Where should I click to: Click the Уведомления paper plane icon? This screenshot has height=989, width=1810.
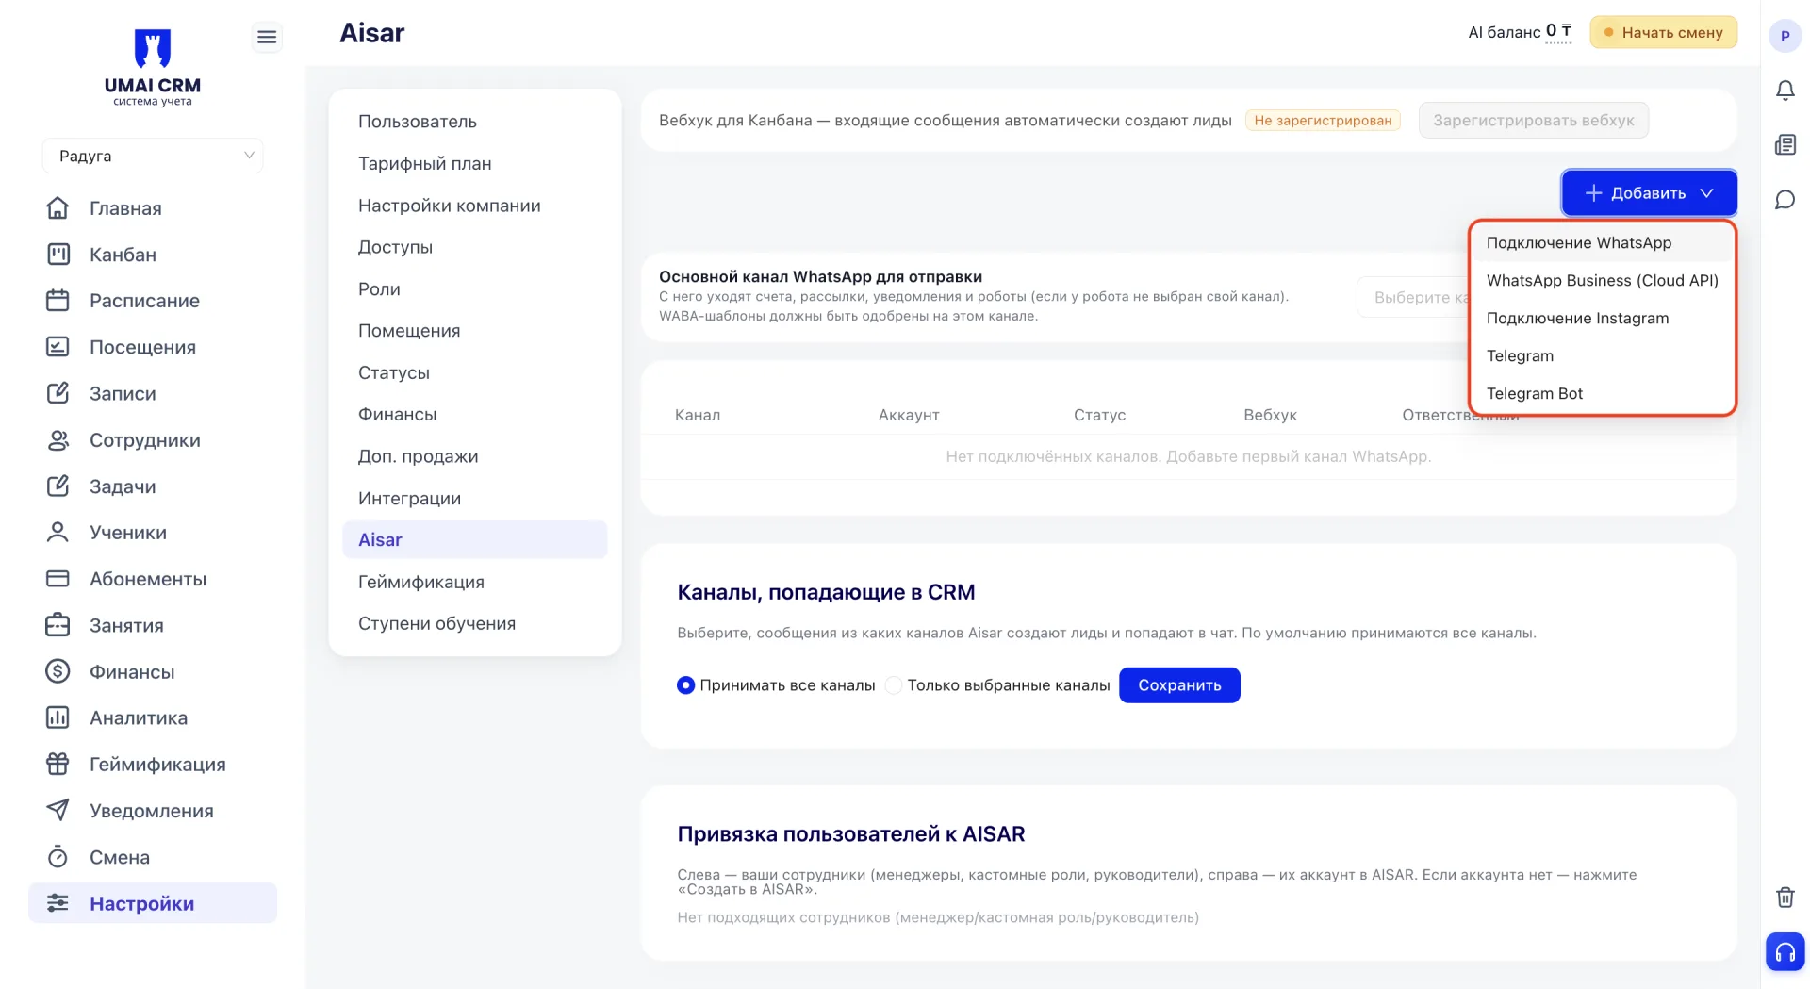click(x=58, y=810)
